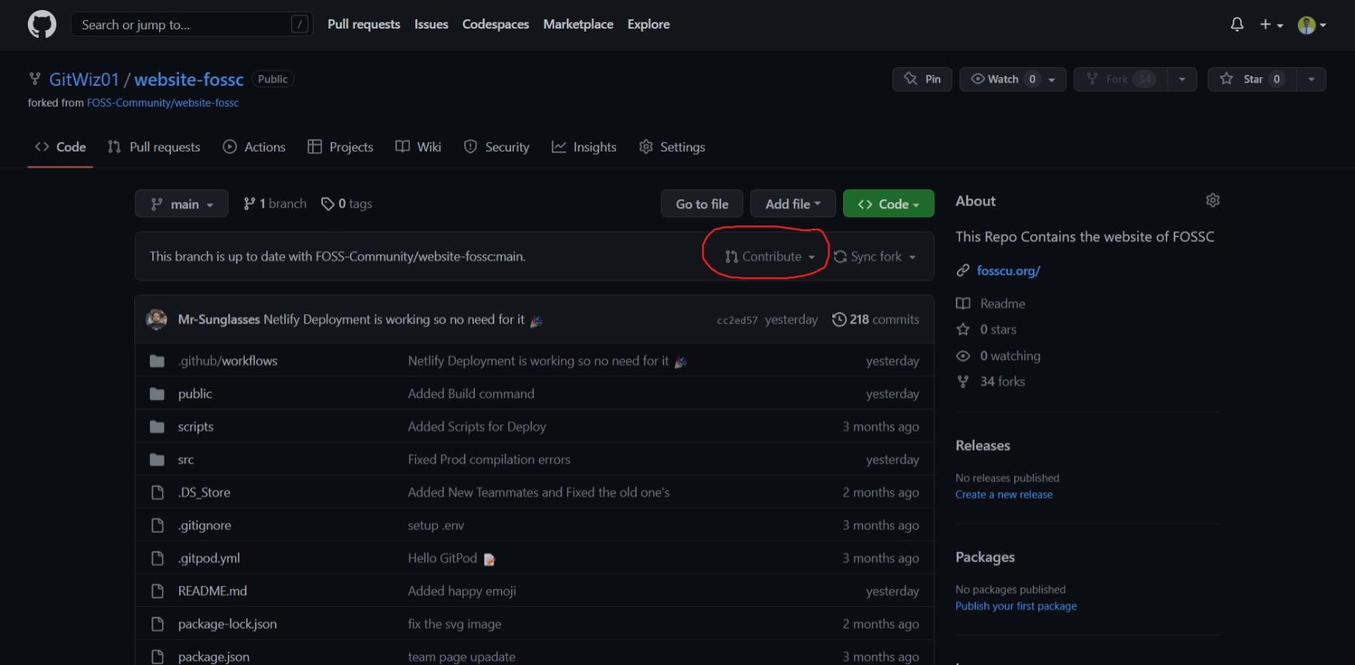Click the .github/workflows folder icon
Screen dimensions: 1355x665
click(158, 361)
